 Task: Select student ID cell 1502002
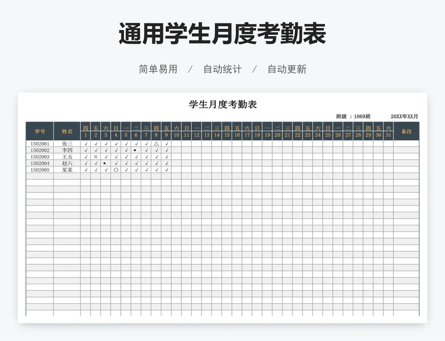(x=39, y=150)
